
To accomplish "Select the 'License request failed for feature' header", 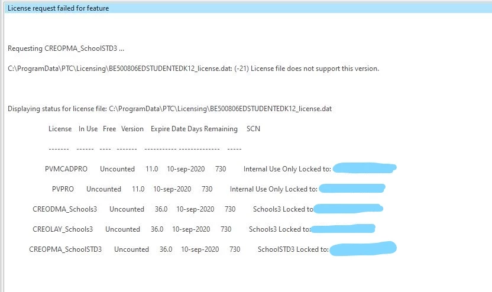I will 248,8.
